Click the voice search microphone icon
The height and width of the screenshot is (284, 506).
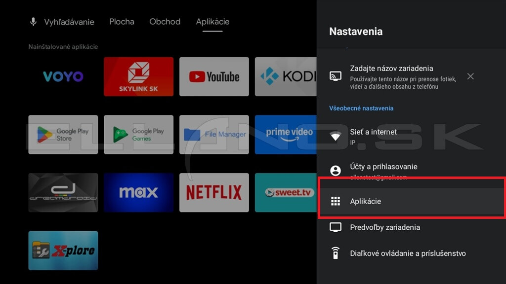[x=33, y=22]
